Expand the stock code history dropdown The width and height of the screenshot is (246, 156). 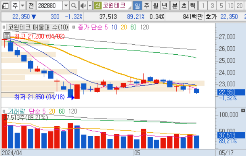pyautogui.click(x=66, y=6)
